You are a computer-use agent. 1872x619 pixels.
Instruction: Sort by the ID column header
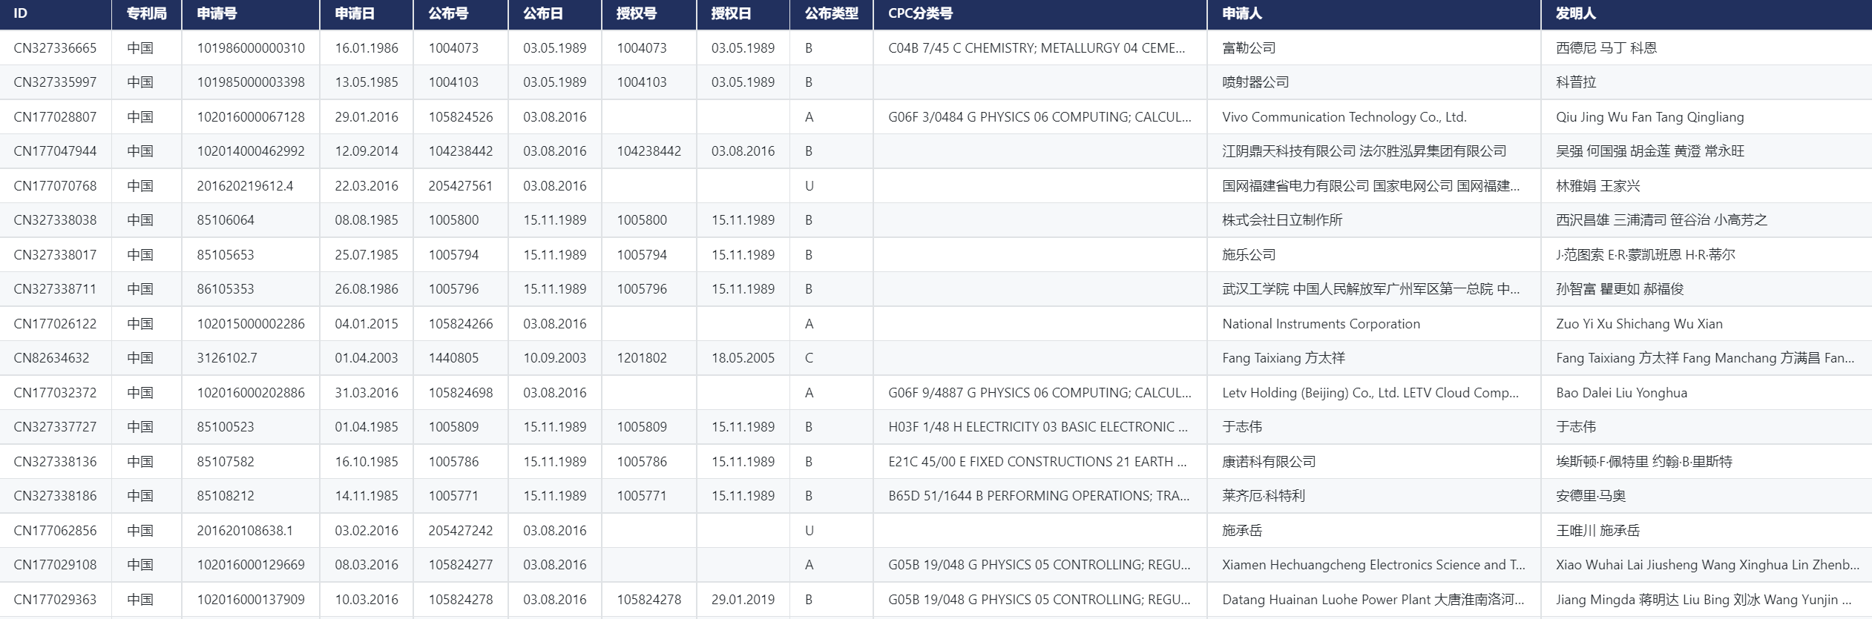(21, 13)
